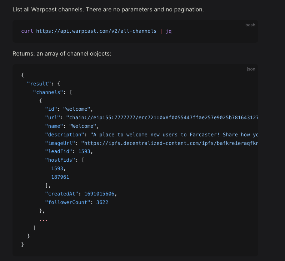Click the "imageUrl" ipfs link value
This screenshot has height=261, width=285.
pyautogui.click(x=170, y=143)
